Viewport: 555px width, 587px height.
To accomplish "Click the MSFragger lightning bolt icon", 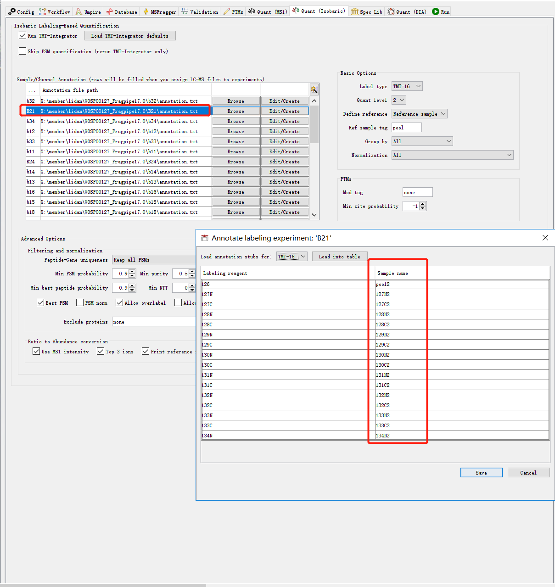I will click(x=146, y=11).
